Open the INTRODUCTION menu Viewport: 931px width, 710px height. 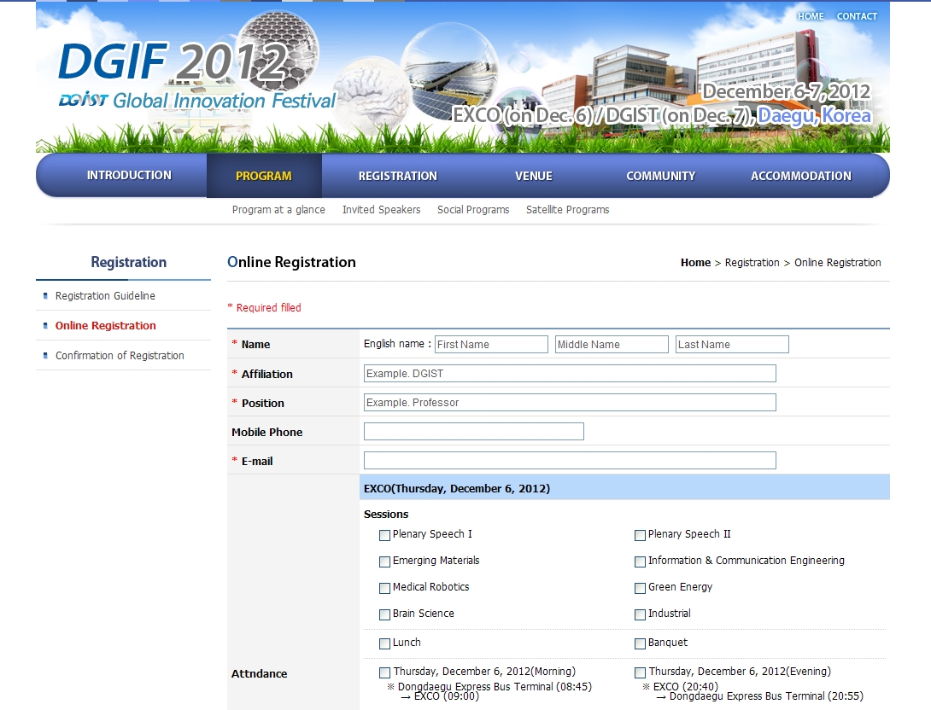click(129, 175)
